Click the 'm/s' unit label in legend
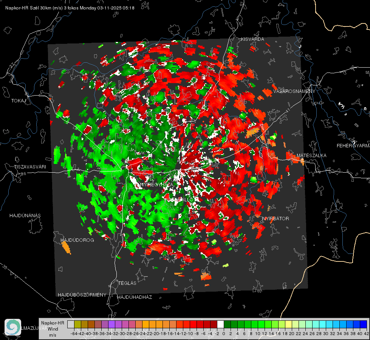Viewport: 370px width, 340px height. (53, 335)
